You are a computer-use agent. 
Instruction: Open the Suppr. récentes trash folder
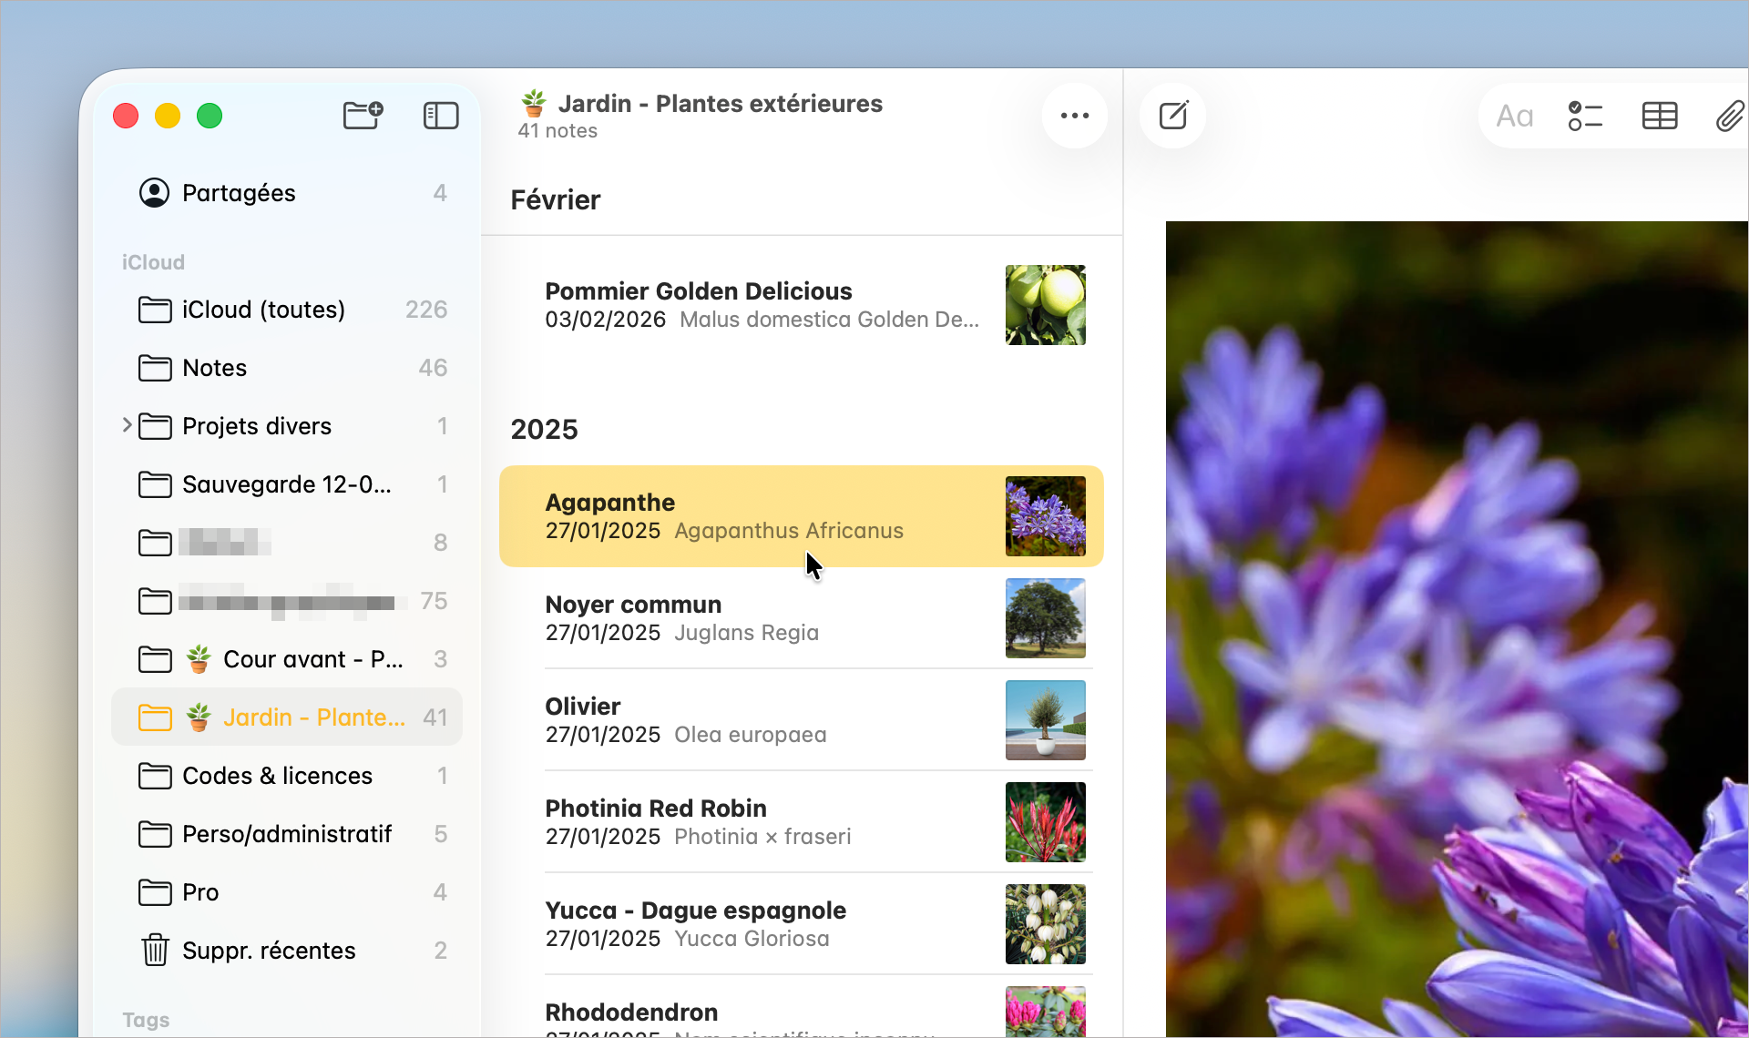(269, 951)
